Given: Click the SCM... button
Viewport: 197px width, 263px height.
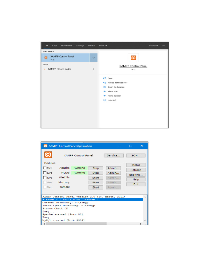Looking at the screenshot, I should coord(136,155).
